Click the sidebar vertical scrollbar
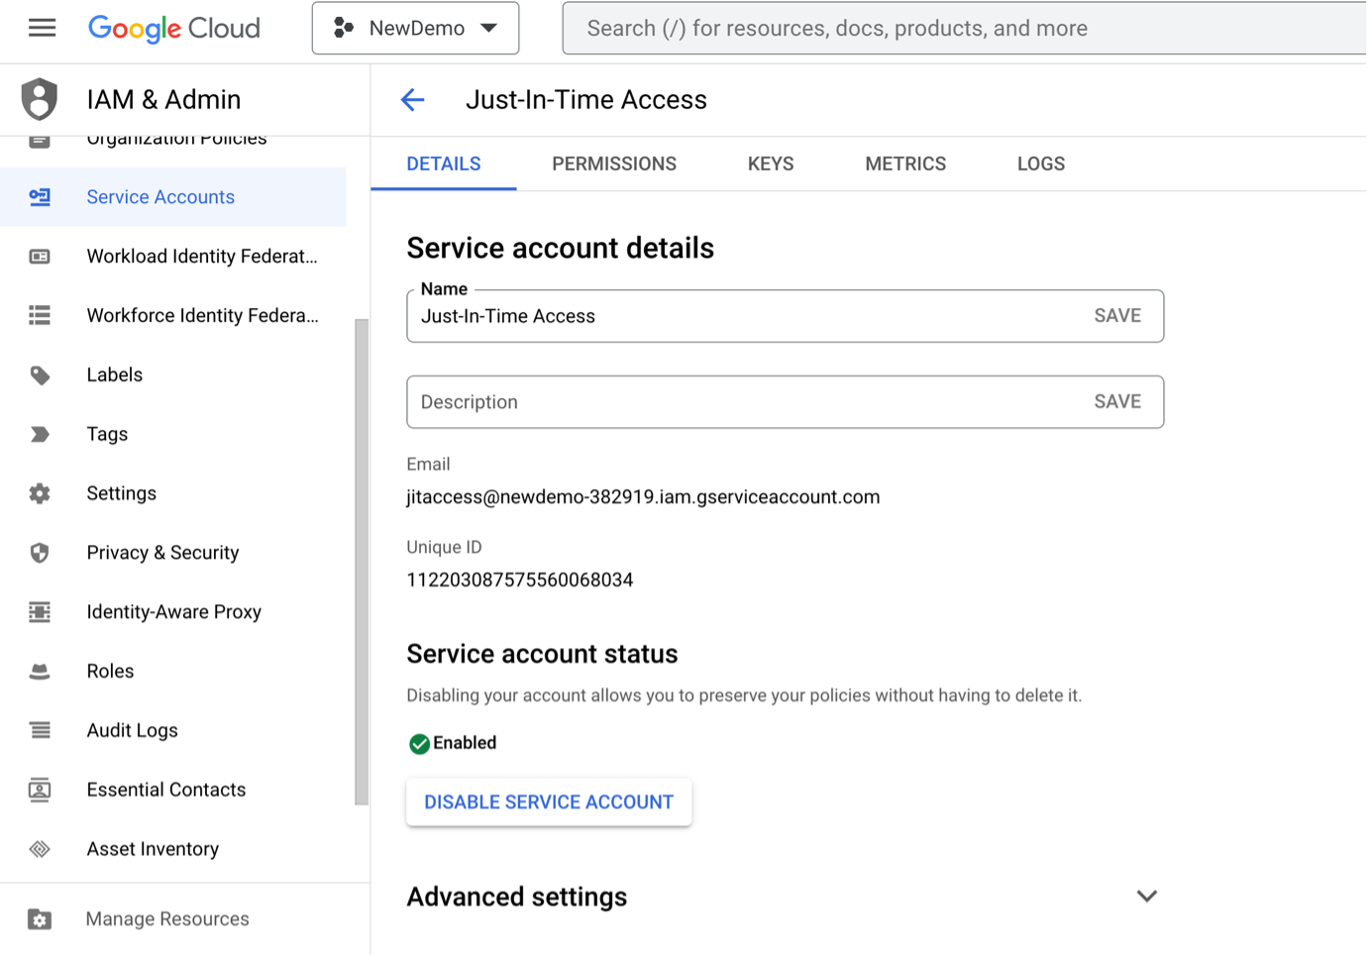The height and width of the screenshot is (959, 1371). pyautogui.click(x=362, y=561)
